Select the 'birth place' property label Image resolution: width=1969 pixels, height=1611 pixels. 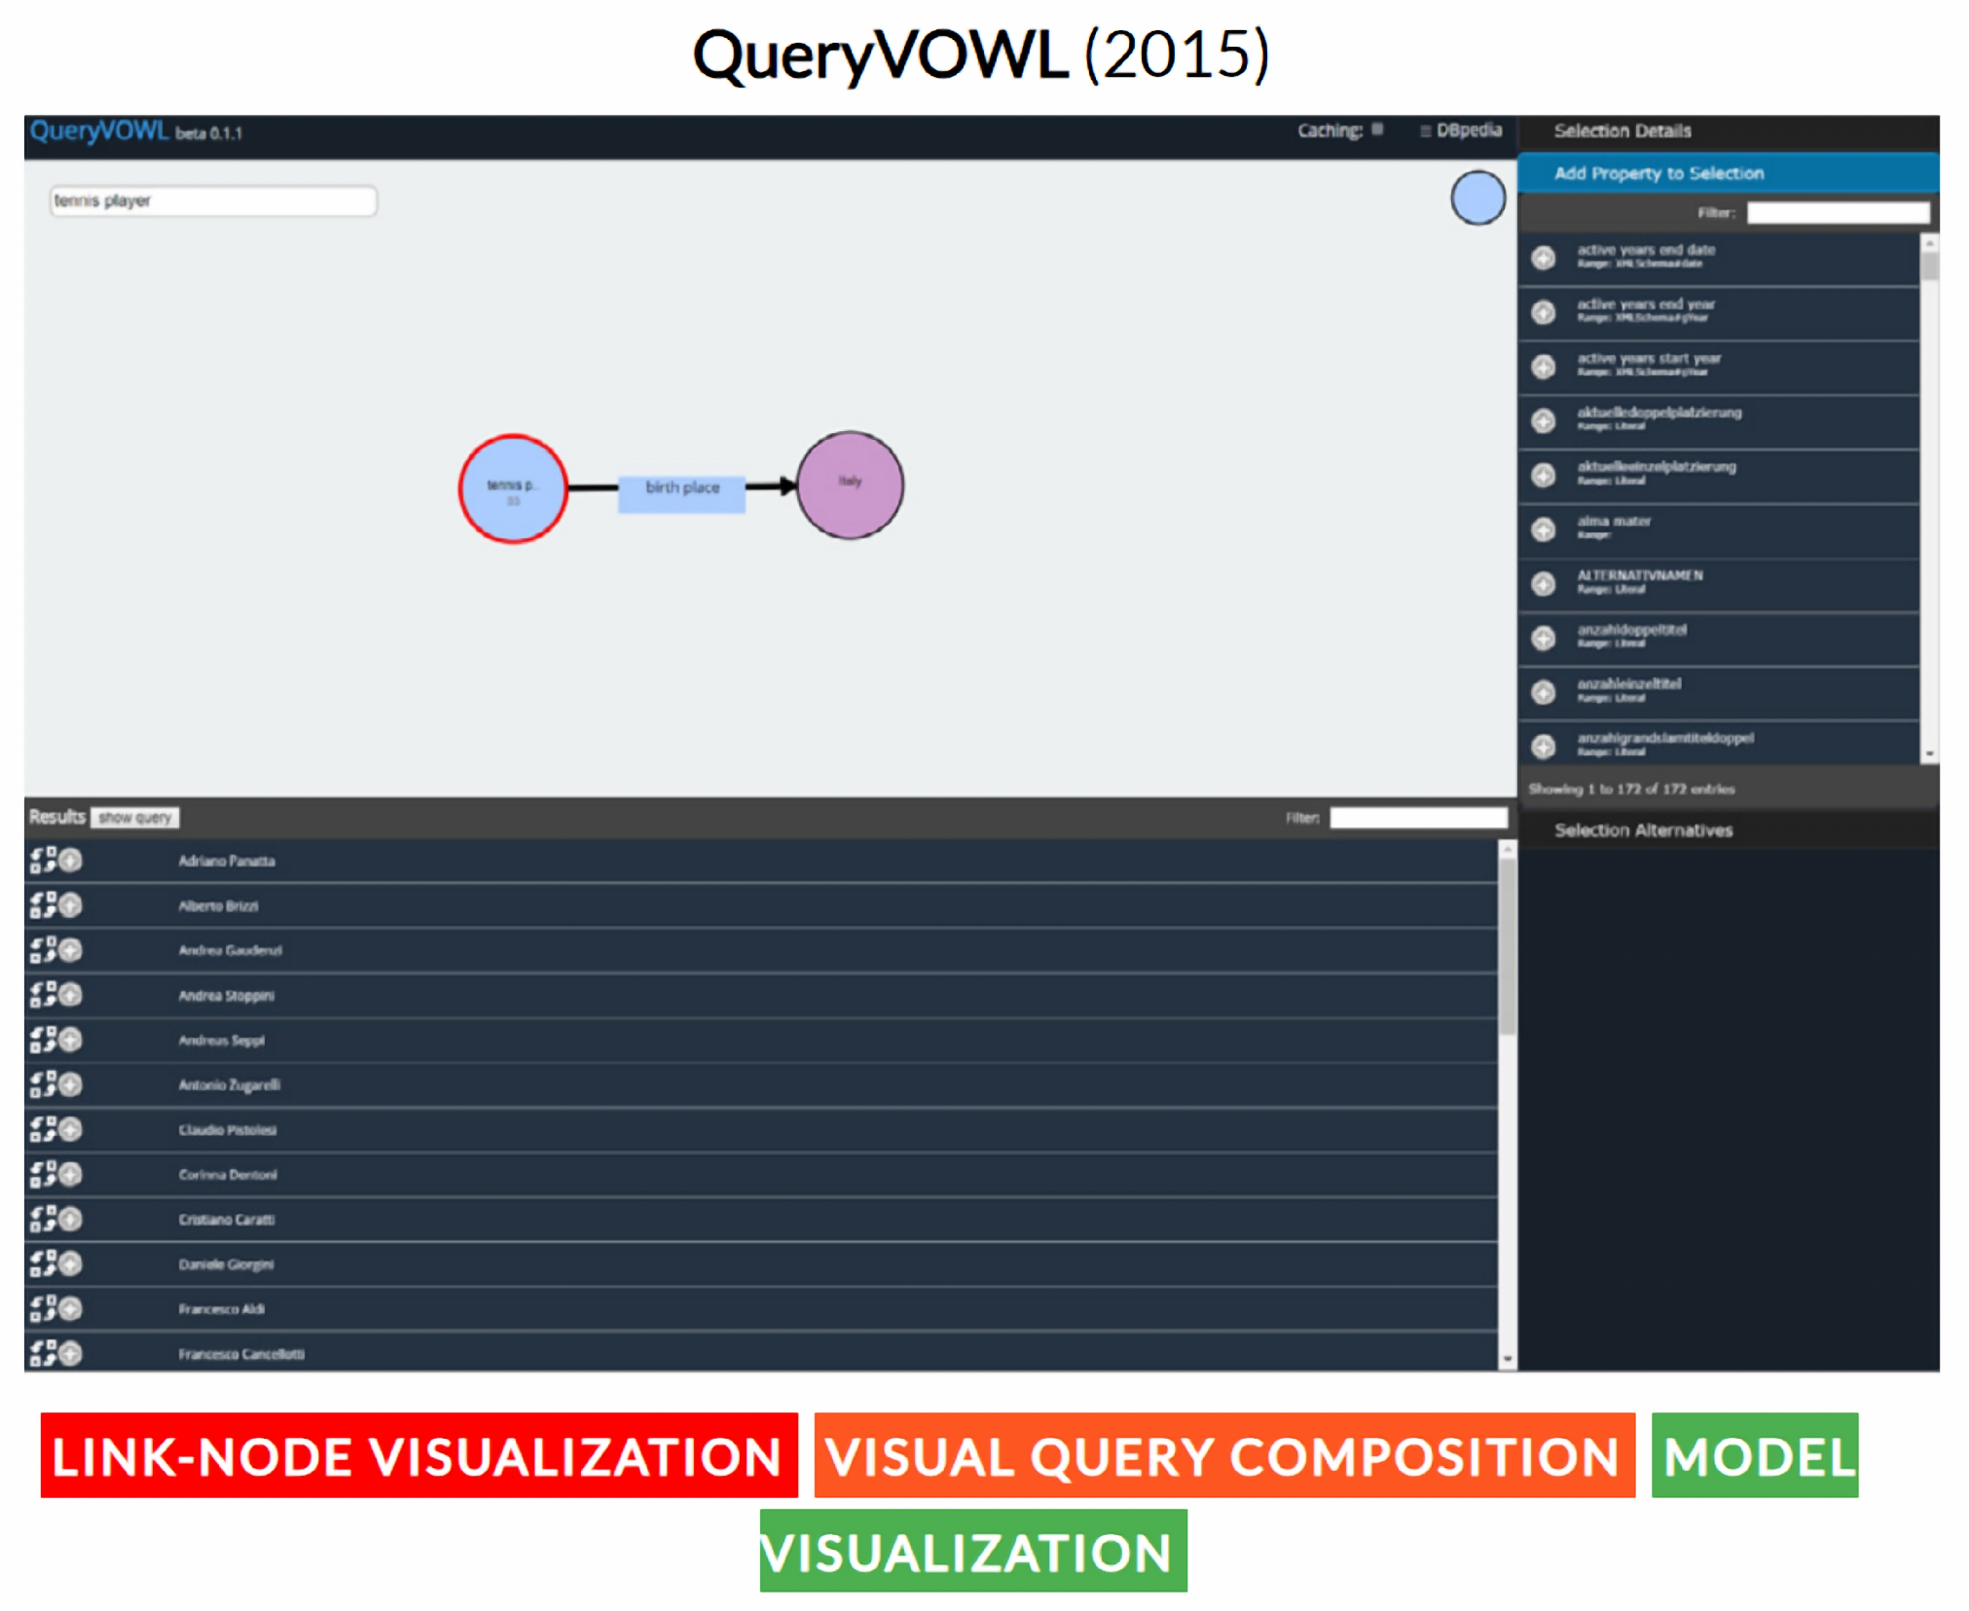pos(681,490)
